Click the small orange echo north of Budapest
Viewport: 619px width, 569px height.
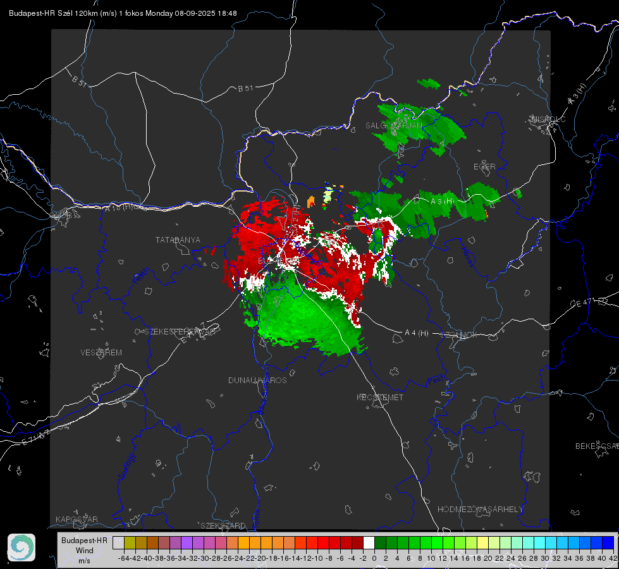(311, 202)
